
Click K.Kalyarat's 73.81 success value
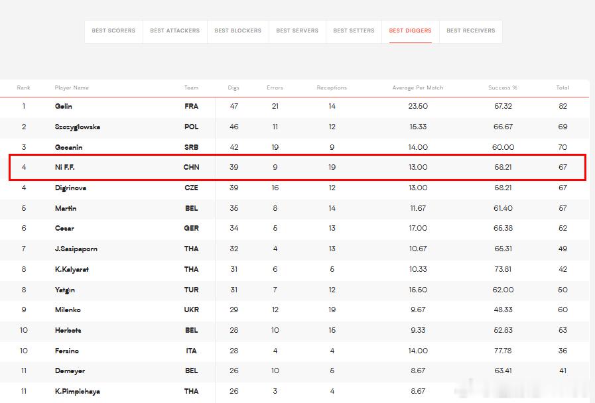[503, 269]
